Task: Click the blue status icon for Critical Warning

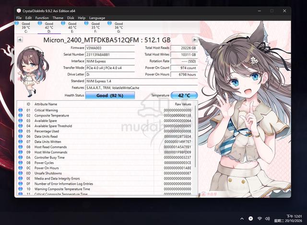Action: (20, 110)
